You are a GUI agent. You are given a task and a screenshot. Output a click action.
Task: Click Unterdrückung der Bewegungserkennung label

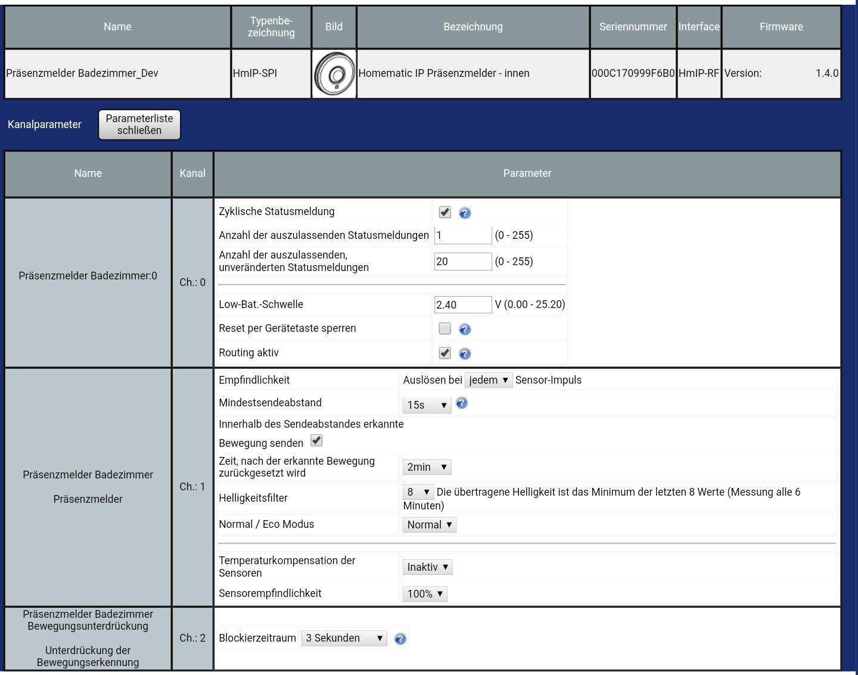coord(88,657)
